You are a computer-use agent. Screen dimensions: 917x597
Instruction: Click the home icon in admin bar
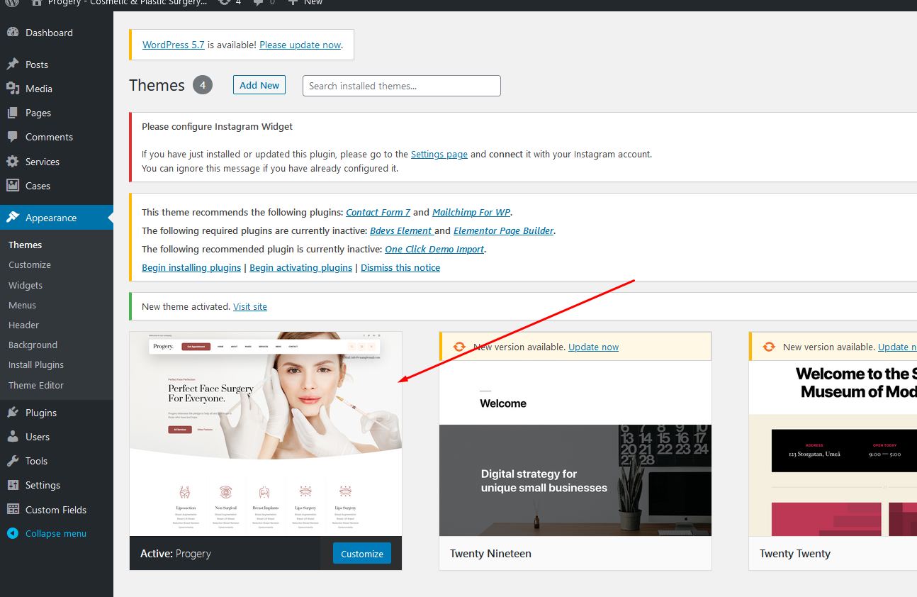click(36, 3)
